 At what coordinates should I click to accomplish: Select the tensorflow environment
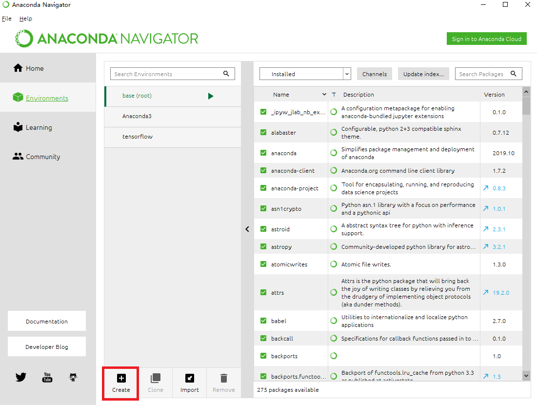(x=173, y=137)
